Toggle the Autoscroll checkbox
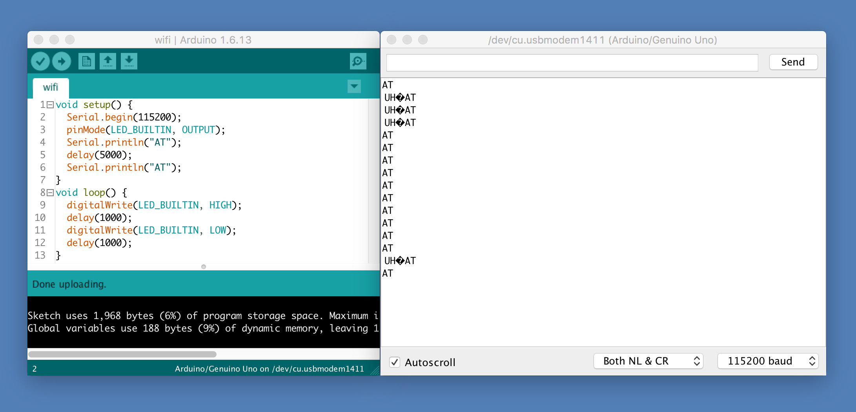 coord(395,362)
